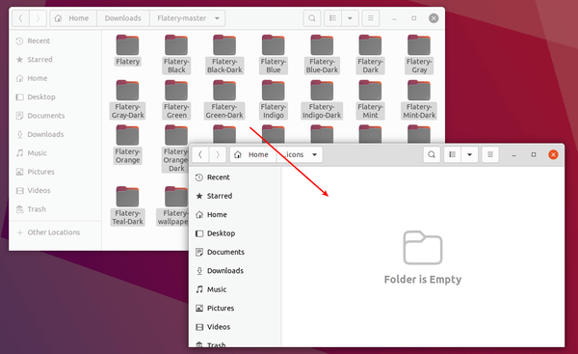This screenshot has width=578, height=354.
Task: Go forward in the Flatery-master window
Action: tap(38, 18)
